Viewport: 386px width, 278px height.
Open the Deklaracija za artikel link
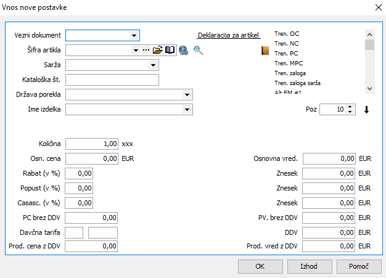click(x=228, y=35)
